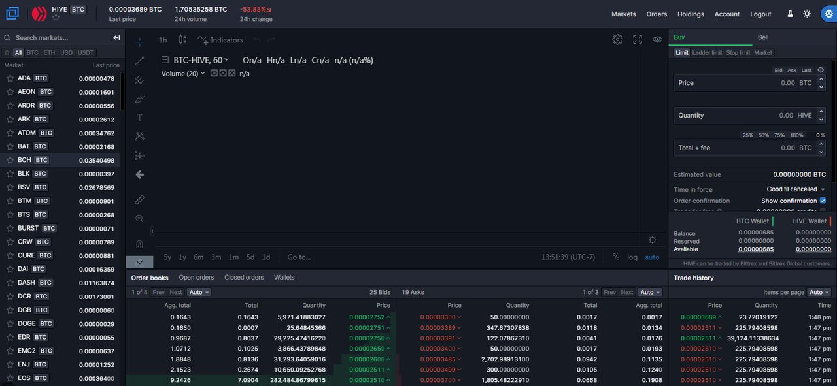This screenshot has height=386, width=837.
Task: Open Good til cancelled dropdown
Action: [x=796, y=189]
